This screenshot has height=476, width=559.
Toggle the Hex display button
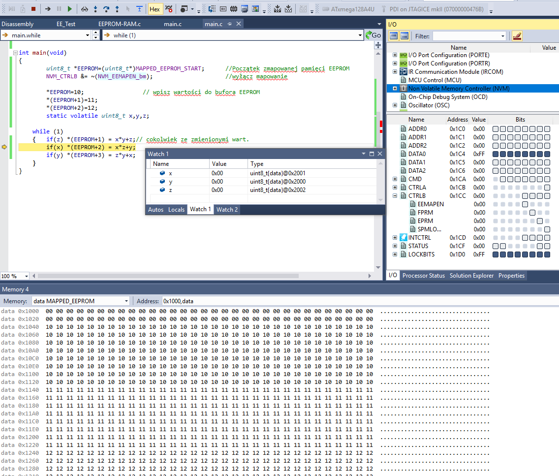155,9
